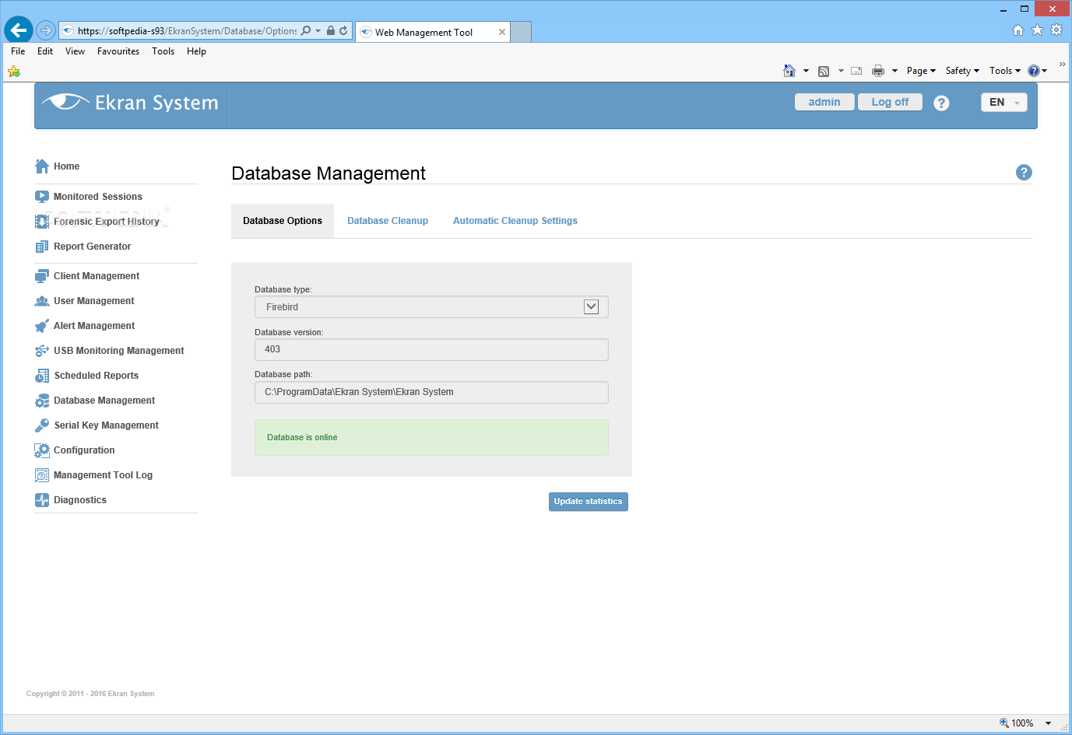Click the Database Management sidebar icon
This screenshot has width=1072, height=735.
coord(42,401)
